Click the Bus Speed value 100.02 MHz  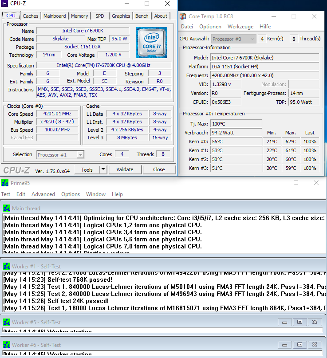[x=57, y=130]
